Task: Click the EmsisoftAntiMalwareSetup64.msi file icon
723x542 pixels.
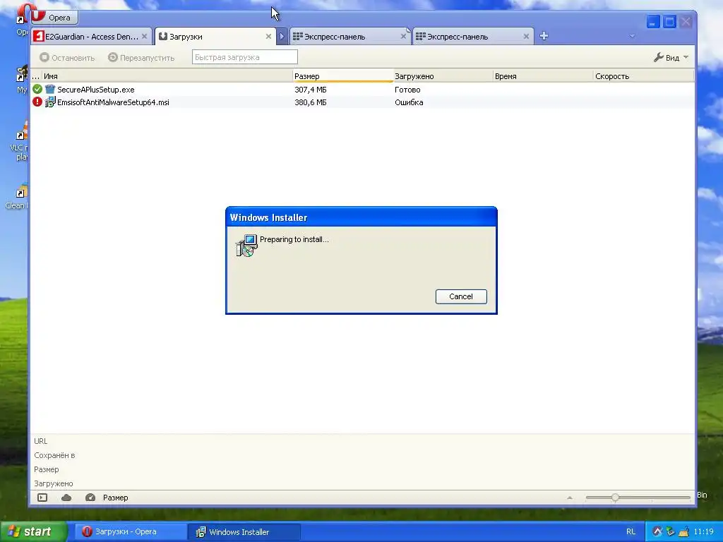Action: click(x=50, y=102)
